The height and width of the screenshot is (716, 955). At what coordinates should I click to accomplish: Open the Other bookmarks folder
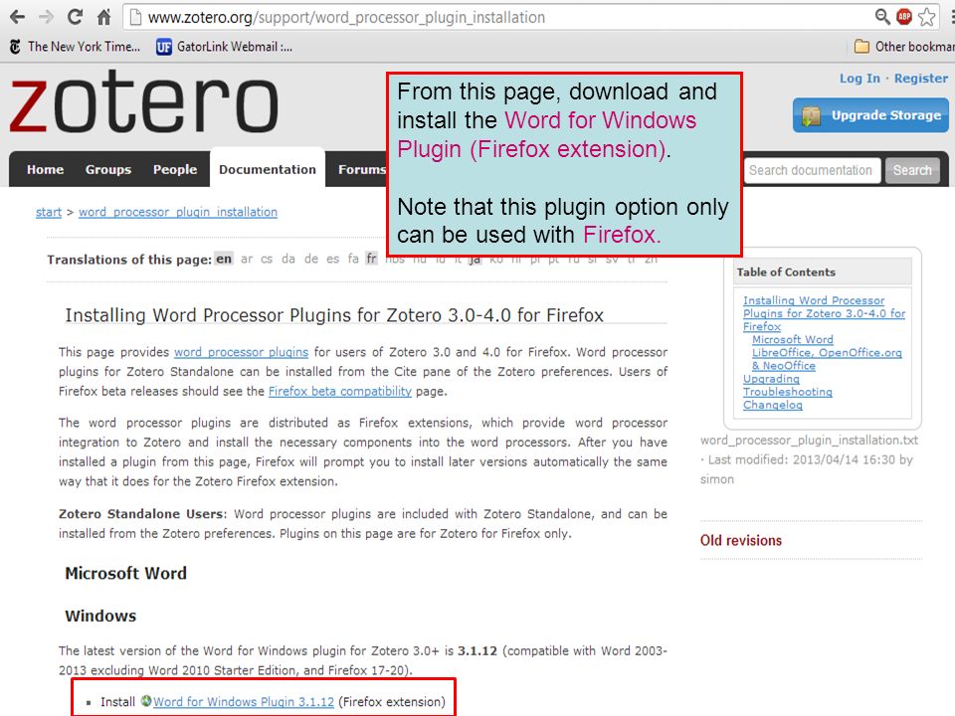[x=904, y=47]
